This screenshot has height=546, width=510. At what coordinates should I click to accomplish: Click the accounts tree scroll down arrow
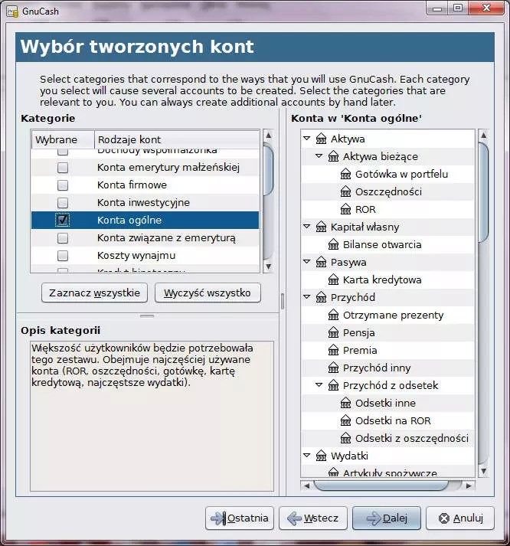483,472
